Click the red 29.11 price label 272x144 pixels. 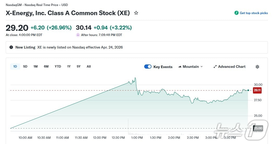[257, 90]
